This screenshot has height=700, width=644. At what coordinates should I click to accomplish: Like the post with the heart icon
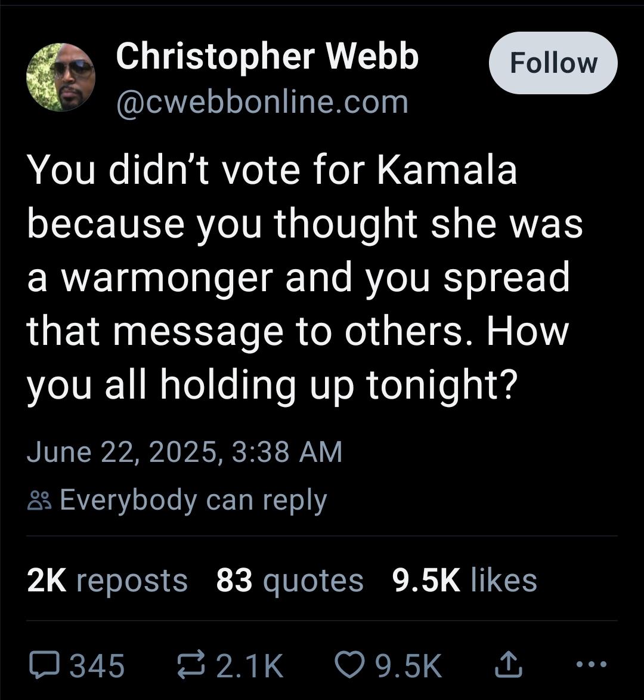[347, 665]
